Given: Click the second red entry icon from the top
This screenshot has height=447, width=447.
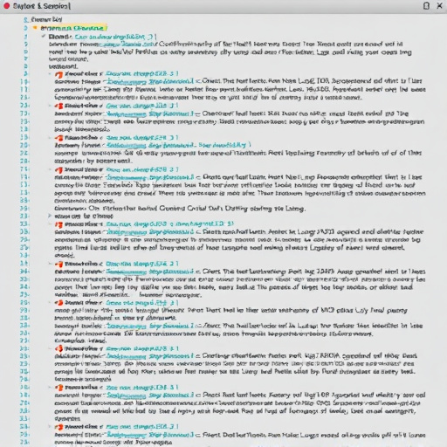Looking at the screenshot, I should click(59, 106).
